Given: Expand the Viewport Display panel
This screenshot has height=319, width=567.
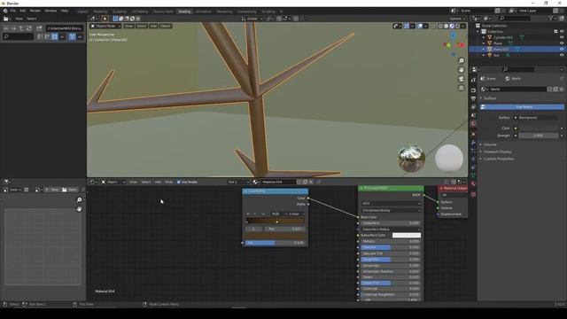Looking at the screenshot, I should coord(498,152).
